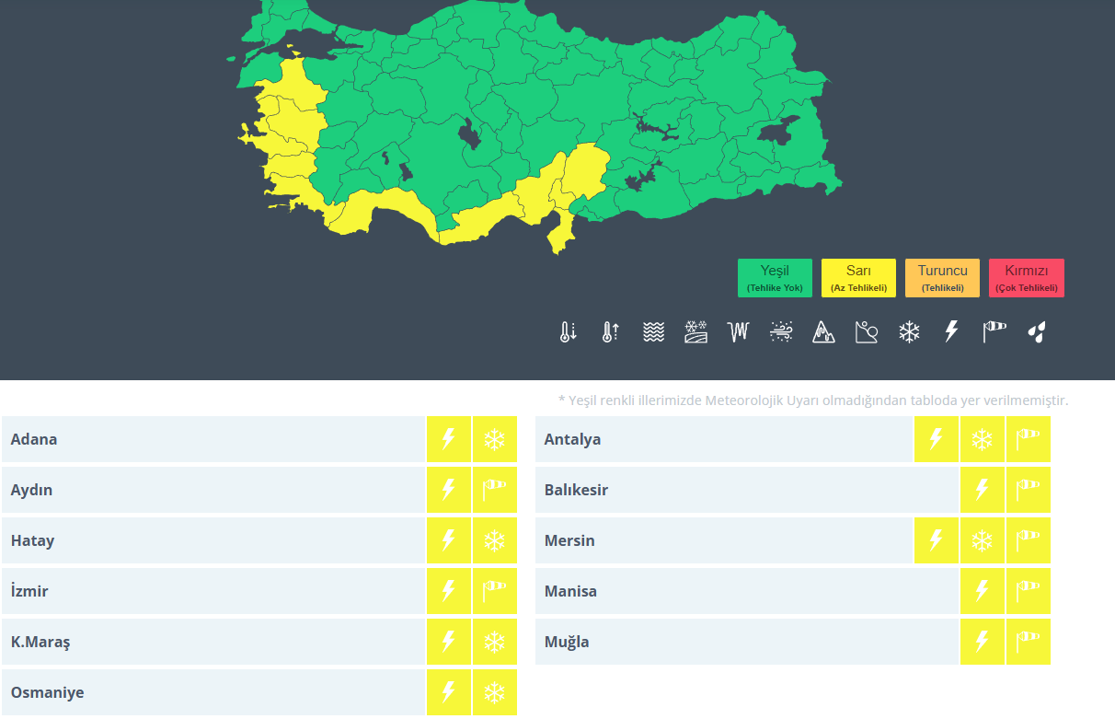Click the Yeşil (Tehlike Yok) legend box

click(x=775, y=278)
